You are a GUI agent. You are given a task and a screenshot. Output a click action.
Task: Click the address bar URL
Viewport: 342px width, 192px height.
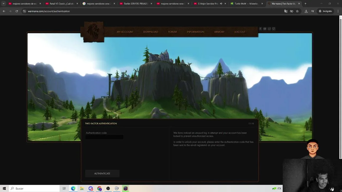[x=49, y=11]
